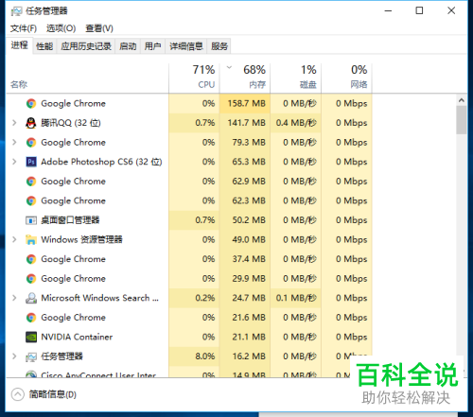Select the 腾讯QQ (32 位) process name
The image size is (473, 417).
coord(71,123)
